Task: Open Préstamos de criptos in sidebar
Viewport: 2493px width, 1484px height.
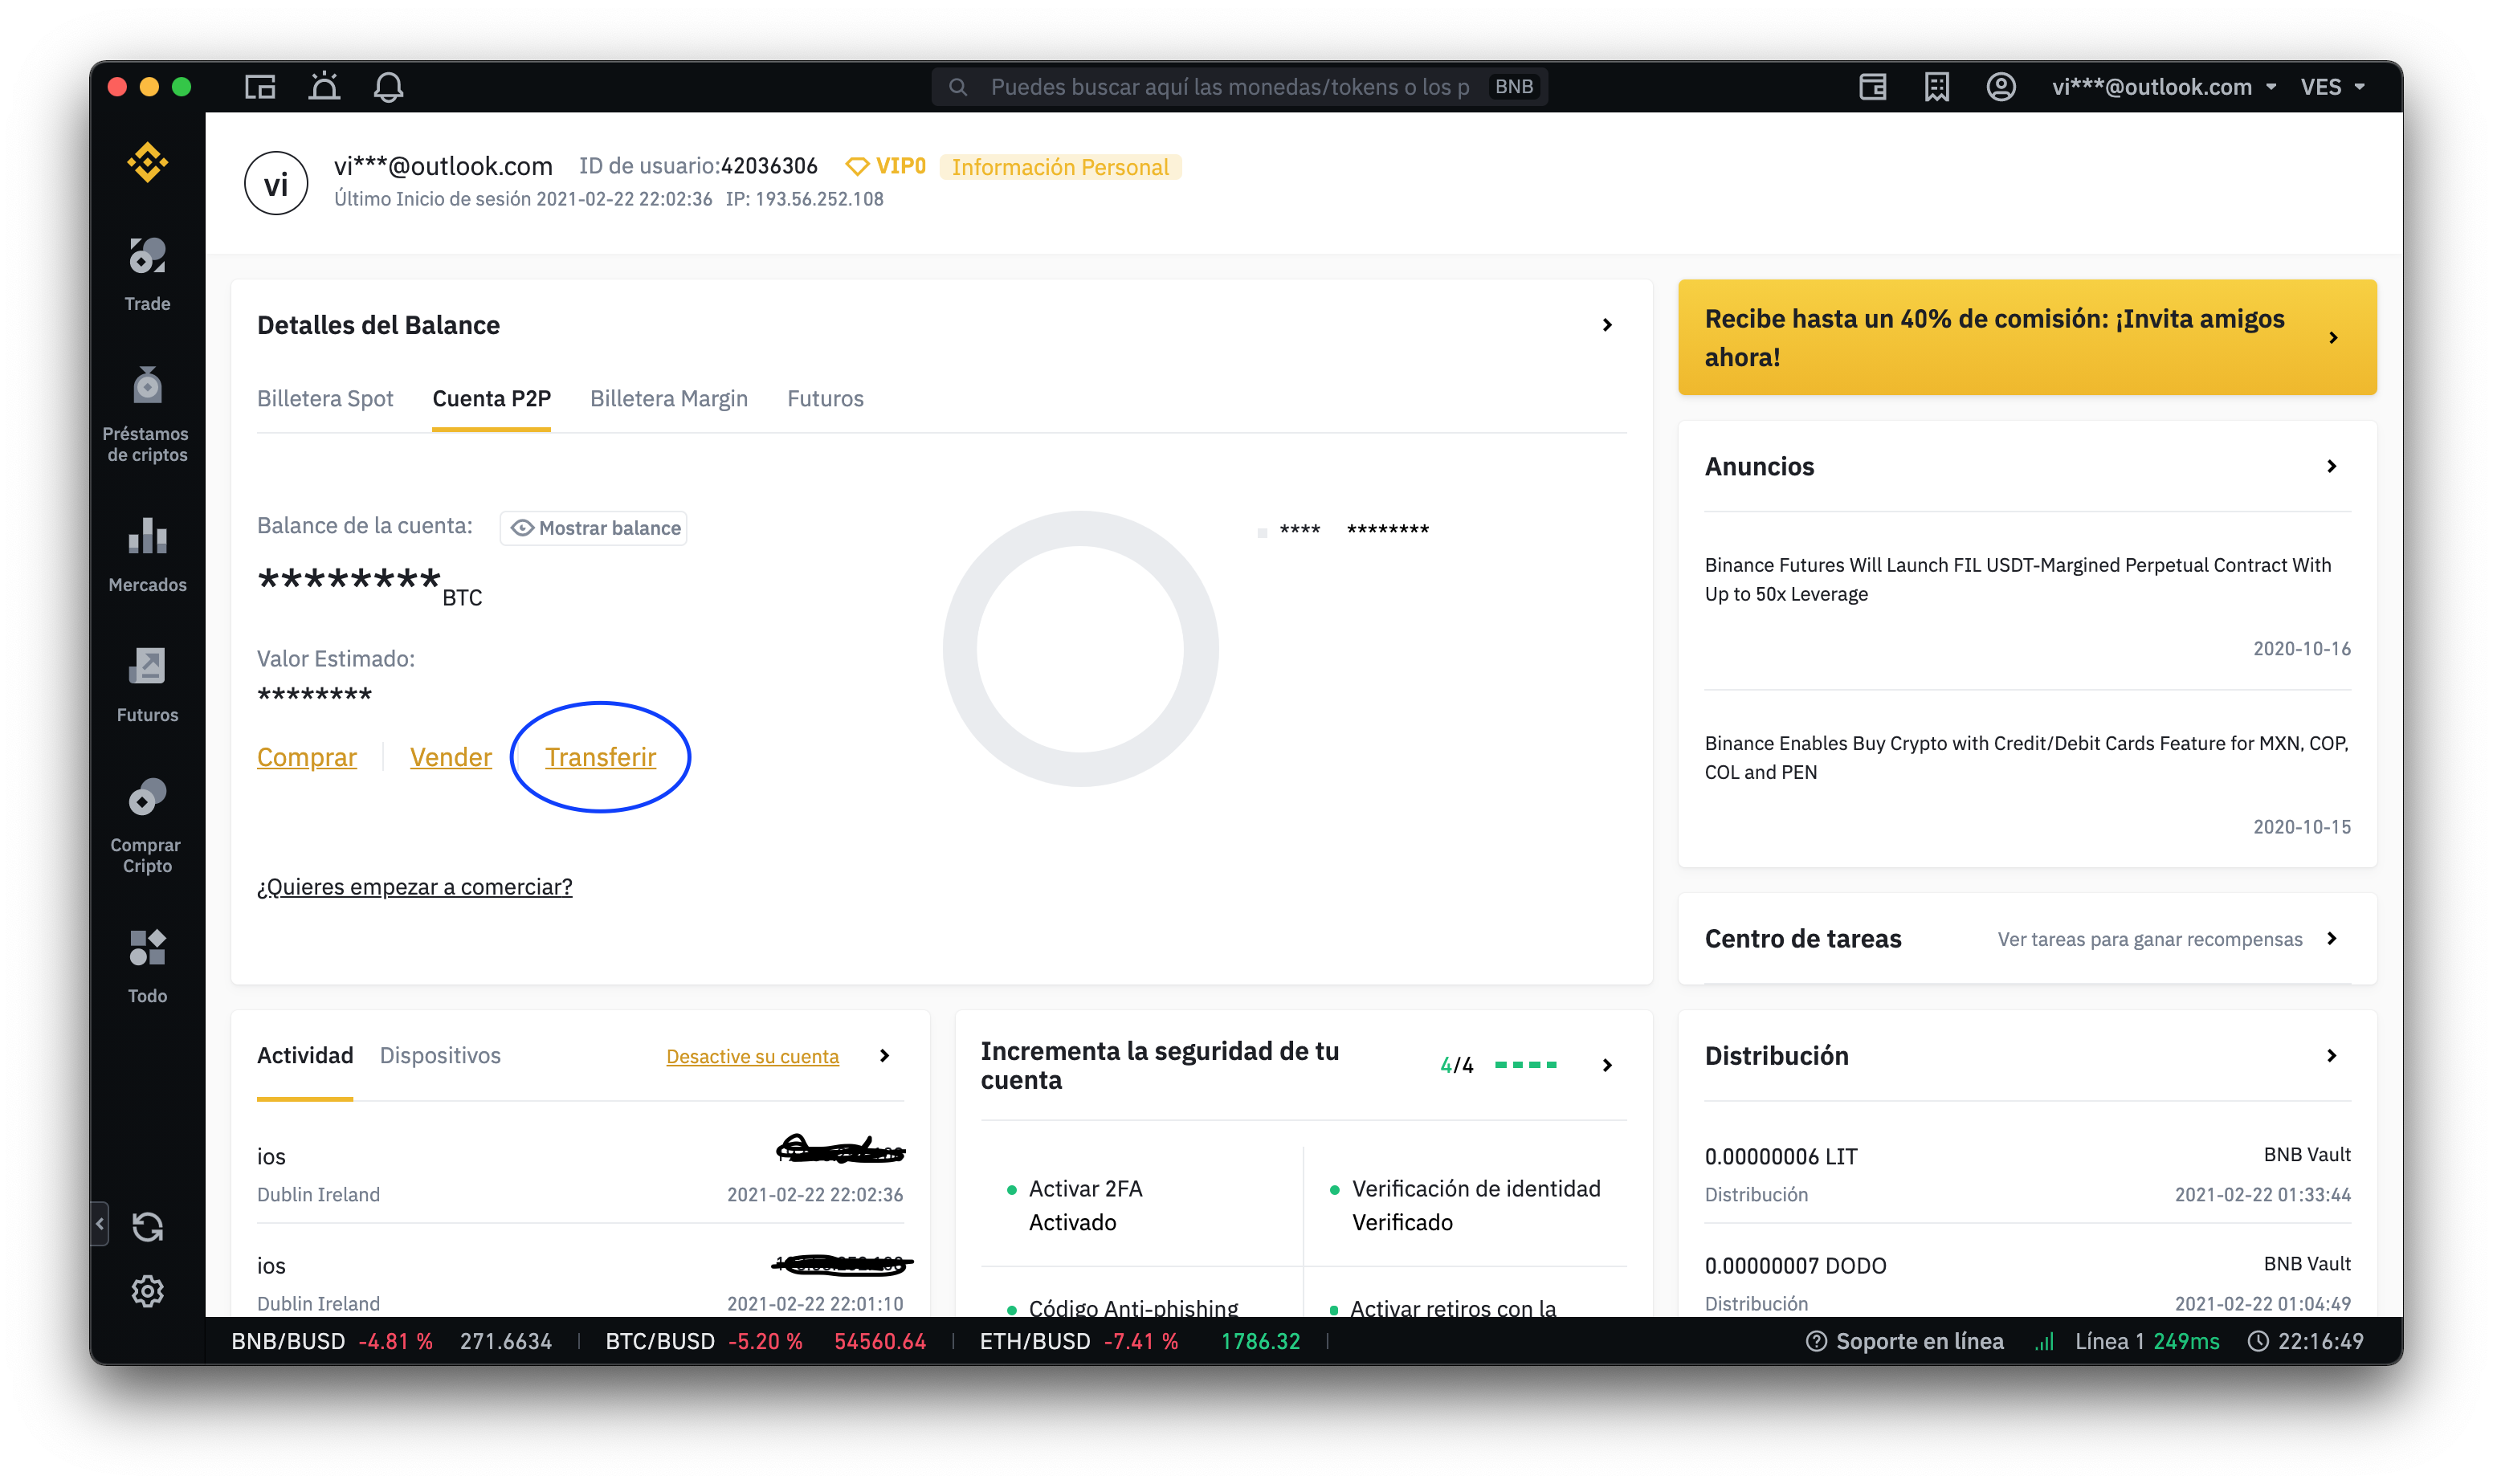Action: coord(147,414)
